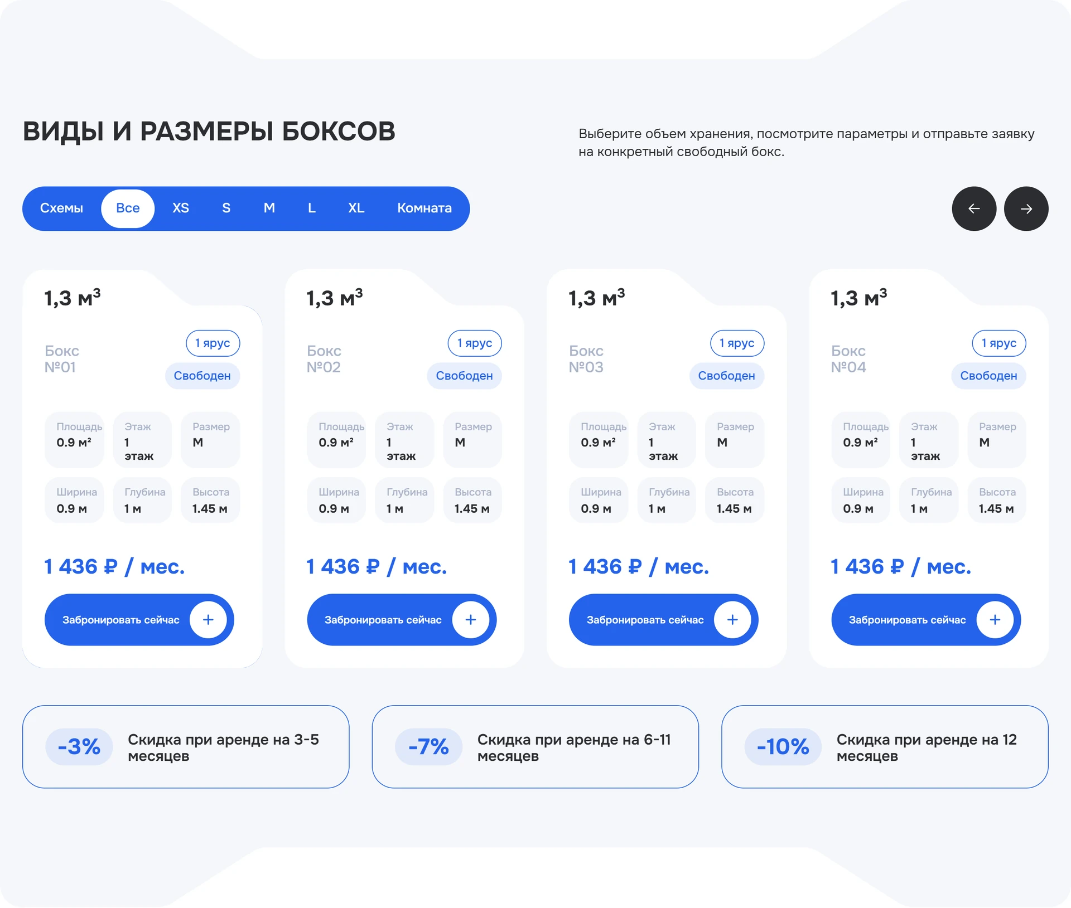Click the ВИДЫ И РАЗМЕРЫ БОКСОВ heading
The height and width of the screenshot is (908, 1071).
(x=209, y=132)
